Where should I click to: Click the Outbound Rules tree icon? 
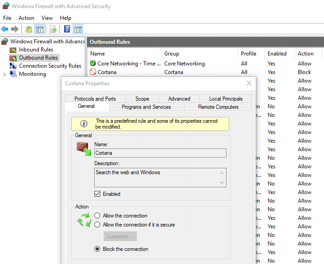13,58
